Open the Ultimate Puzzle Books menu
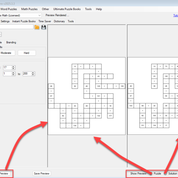Viewport: 178px width, 178px height. (67, 9)
